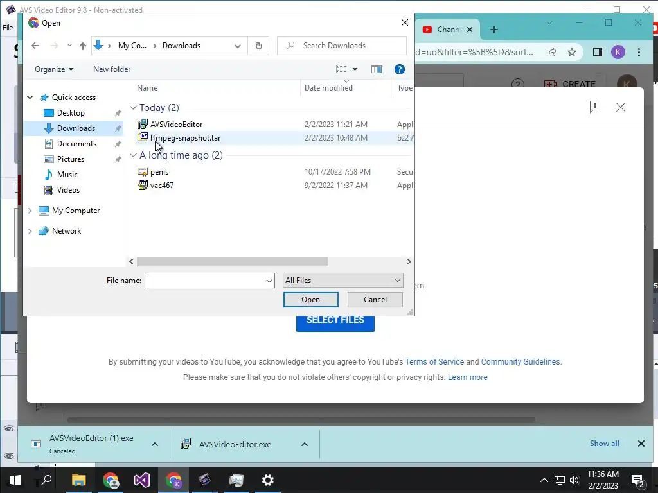Collapse the Today group
The width and height of the screenshot is (658, 493).
coord(133,108)
